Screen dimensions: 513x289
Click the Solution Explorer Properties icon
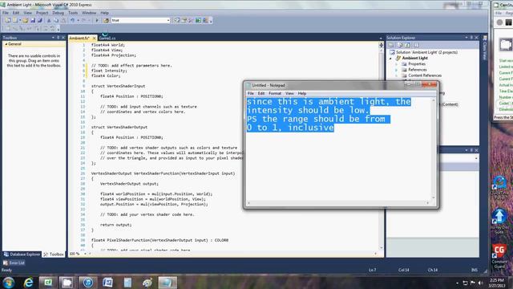[391, 45]
